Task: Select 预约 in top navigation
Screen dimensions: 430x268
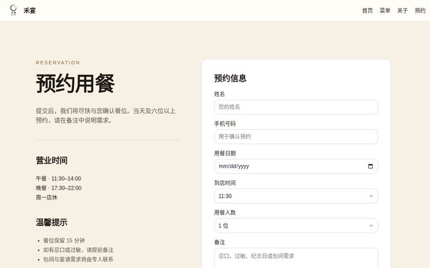Action: pos(420,11)
